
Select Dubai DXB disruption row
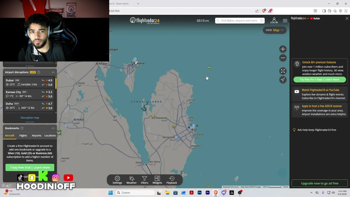point(29,82)
